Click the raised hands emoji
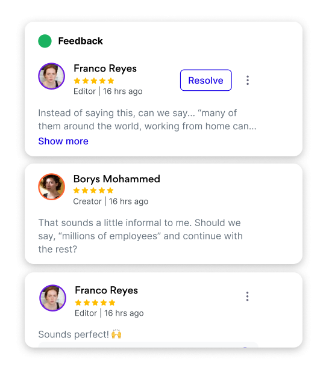Viewport: 326px width, 368px height. point(116,334)
